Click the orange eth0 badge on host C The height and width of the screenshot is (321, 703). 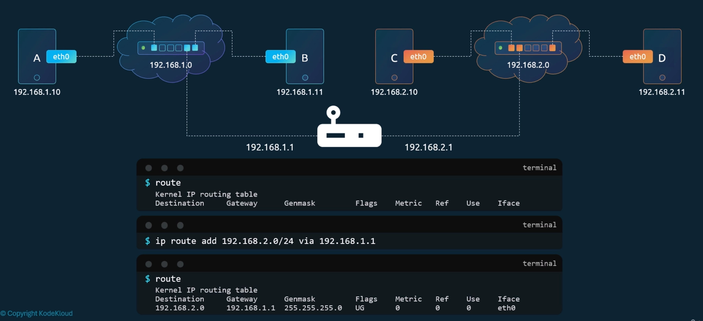pos(418,57)
